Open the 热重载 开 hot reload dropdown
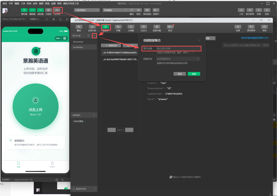277x196 pixels. (x=35, y=19)
